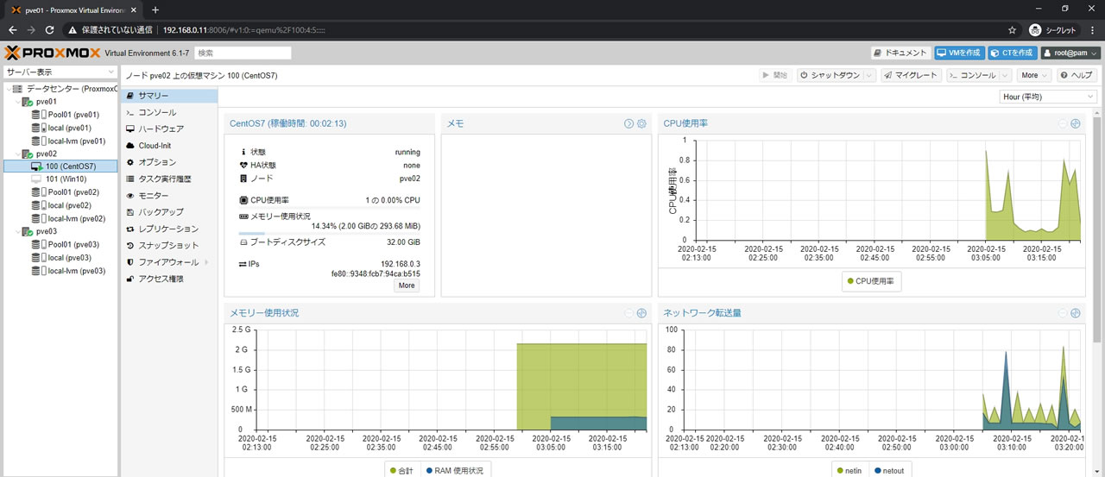Zoom the CPU使用率 chart with plus icon

[x=1076, y=123]
